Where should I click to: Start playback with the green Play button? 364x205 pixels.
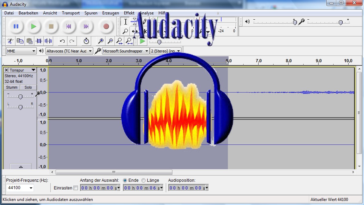(x=34, y=26)
